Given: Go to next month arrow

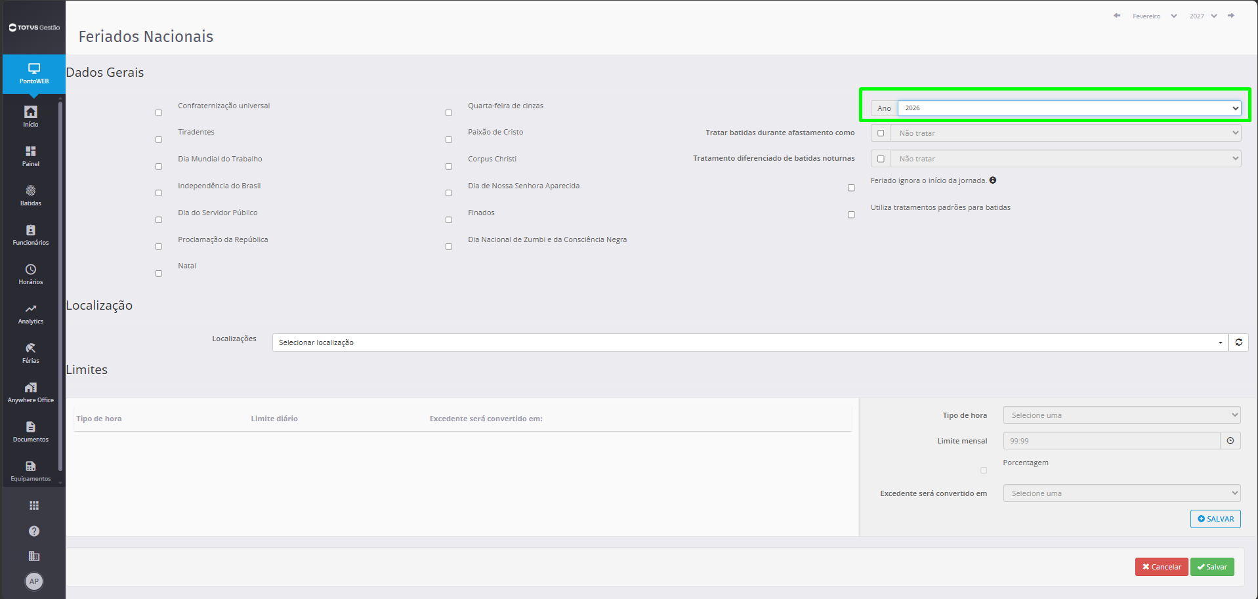Looking at the screenshot, I should pos(1231,16).
